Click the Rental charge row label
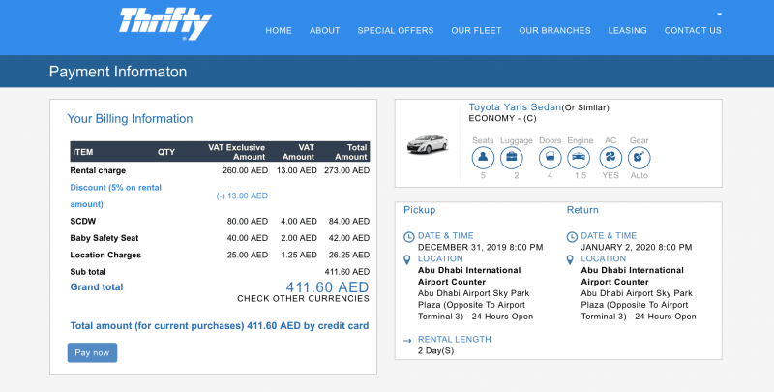 click(x=98, y=170)
